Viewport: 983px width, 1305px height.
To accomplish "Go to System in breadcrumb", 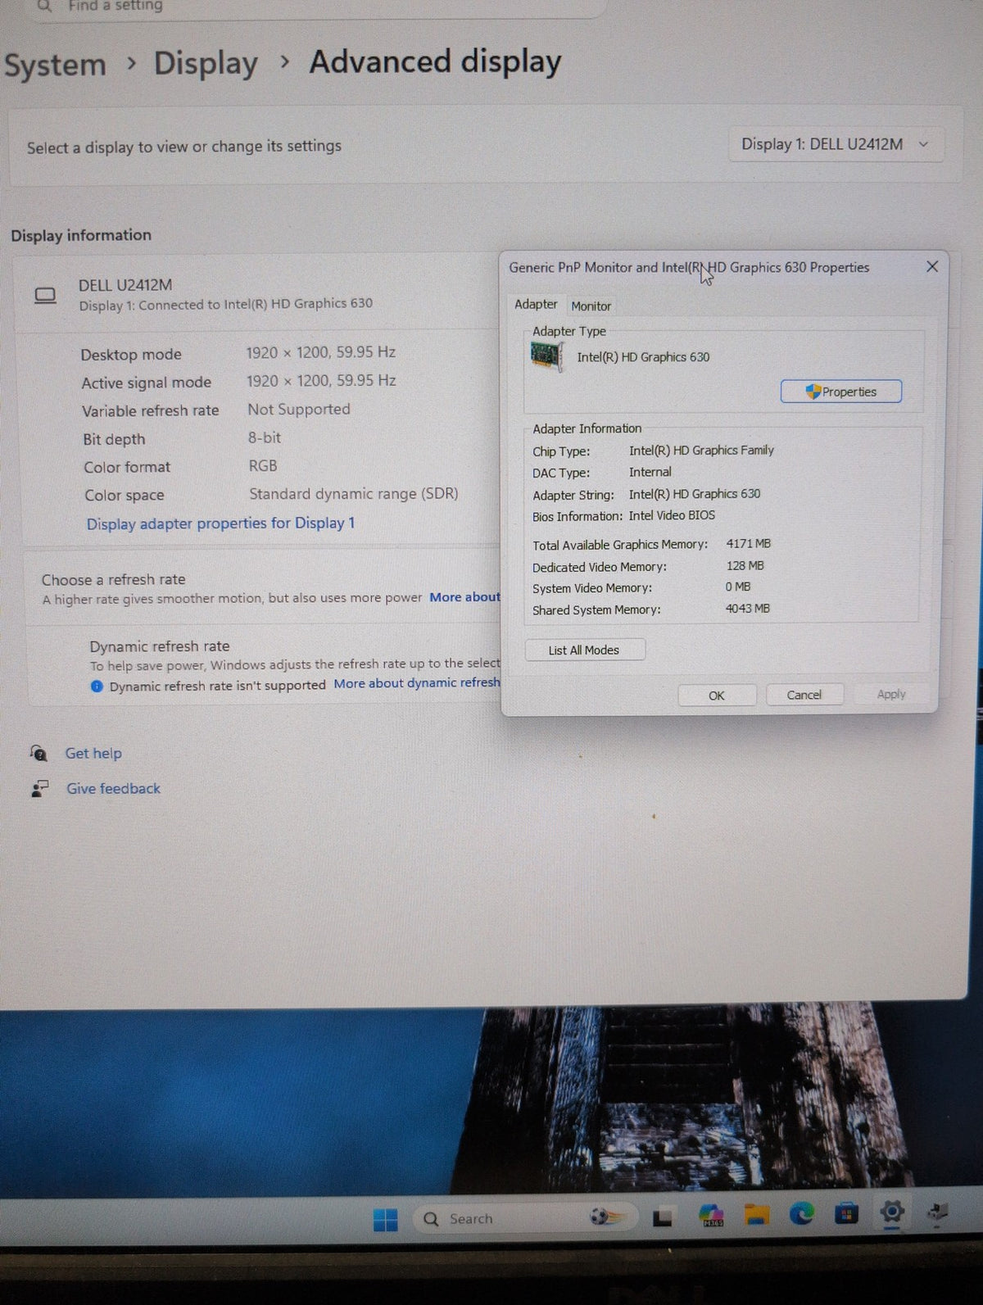I will click(55, 65).
